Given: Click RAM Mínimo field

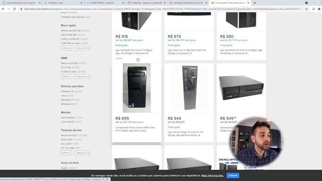Looking at the screenshot, I should [x=66, y=76].
